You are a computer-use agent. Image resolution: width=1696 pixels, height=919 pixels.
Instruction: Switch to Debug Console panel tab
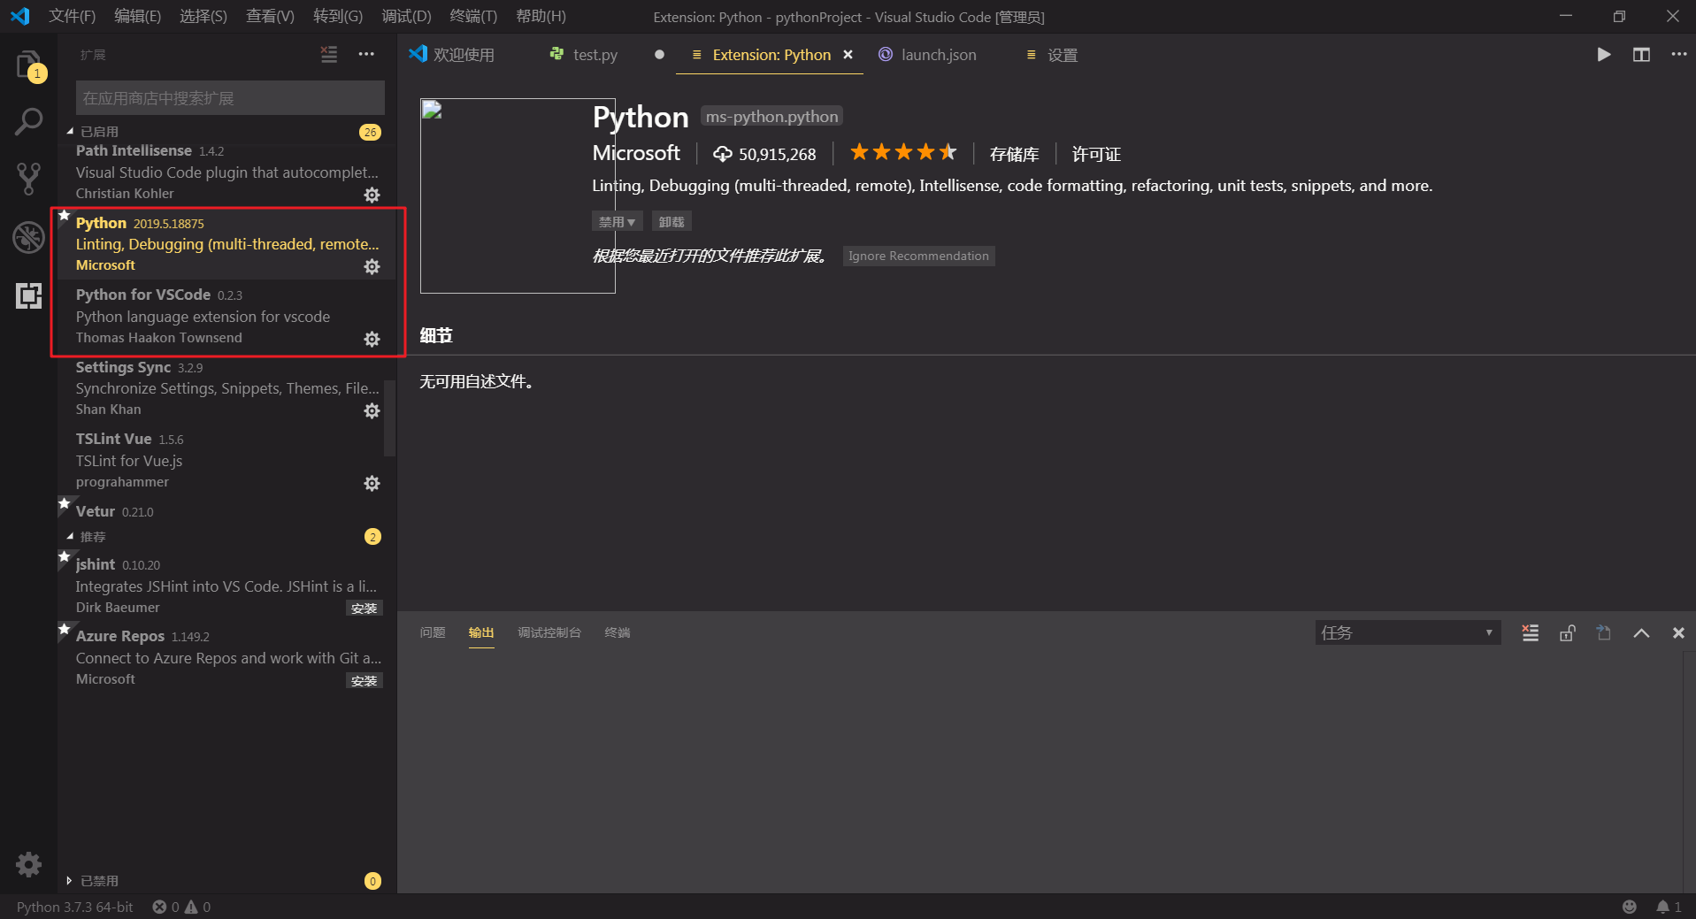[x=549, y=632]
